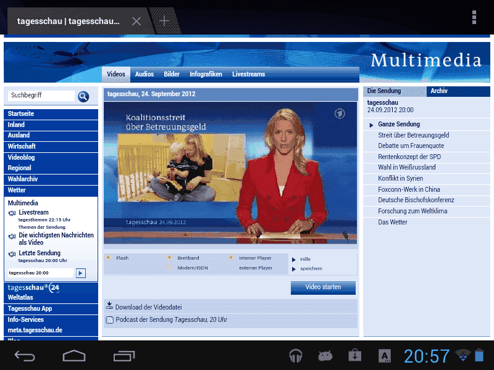The image size is (494, 370).
Task: Open the browser overflow menu
Action: point(474,17)
